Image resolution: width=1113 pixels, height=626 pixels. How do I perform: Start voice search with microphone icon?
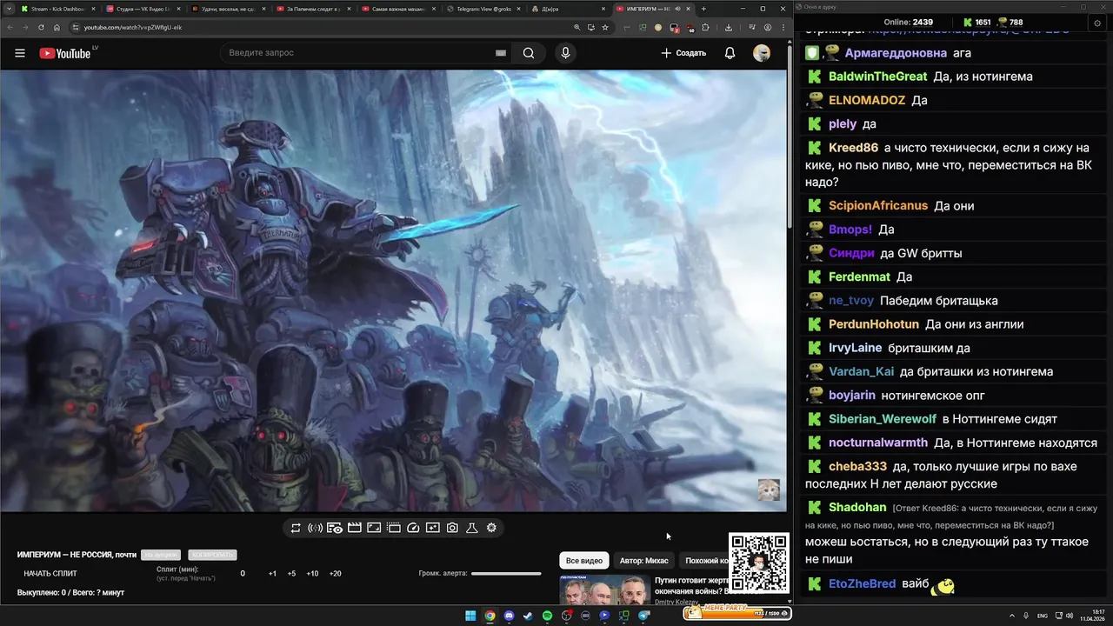tap(565, 53)
